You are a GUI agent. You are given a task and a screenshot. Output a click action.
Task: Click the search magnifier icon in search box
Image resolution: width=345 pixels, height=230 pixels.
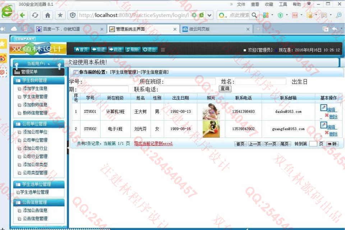(x=254, y=15)
